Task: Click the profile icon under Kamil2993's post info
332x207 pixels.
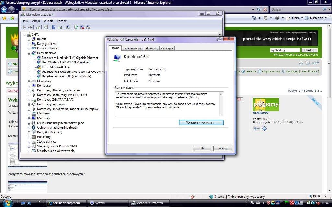Action: tap(256, 128)
